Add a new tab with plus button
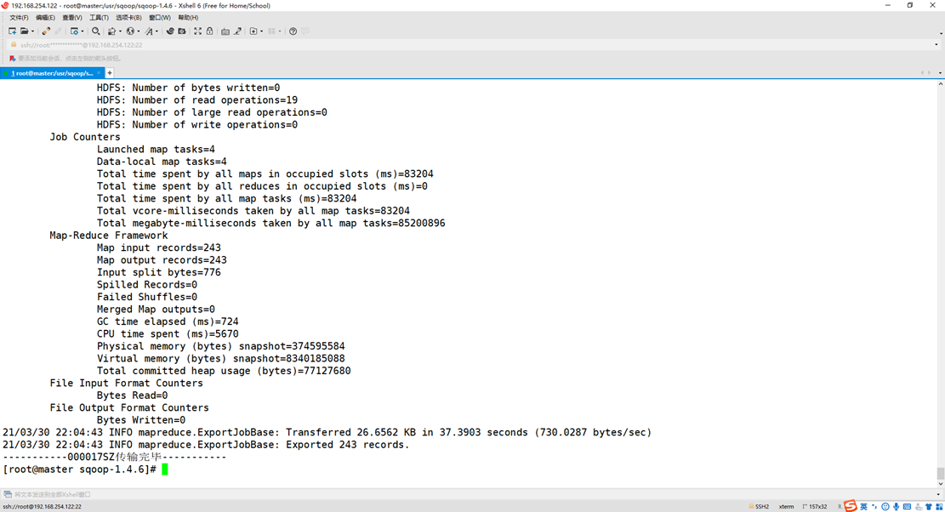This screenshot has height=512, width=945. (110, 73)
